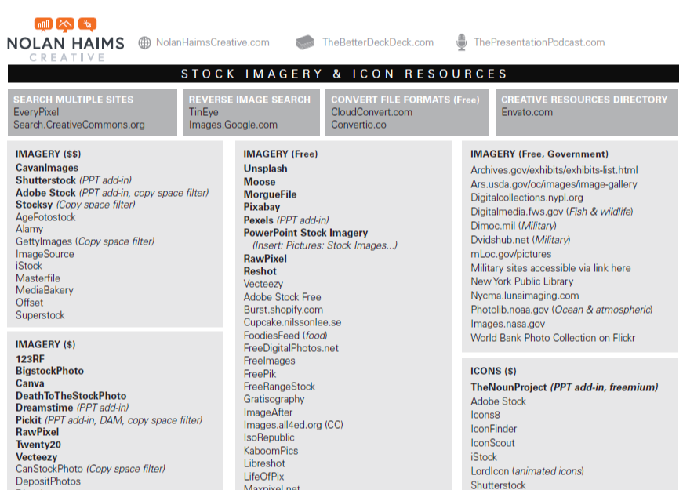Screen dimensions: 683x490
Task: Click DepositPhotos entry
Action: coord(48,481)
